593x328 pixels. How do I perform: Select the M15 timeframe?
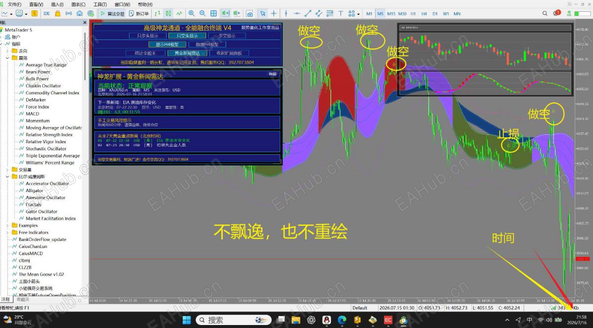(391, 13)
